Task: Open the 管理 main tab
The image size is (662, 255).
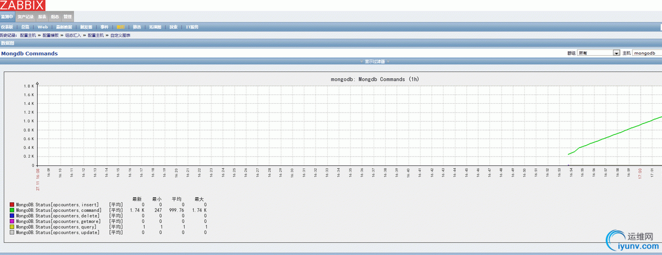Action: point(68,17)
